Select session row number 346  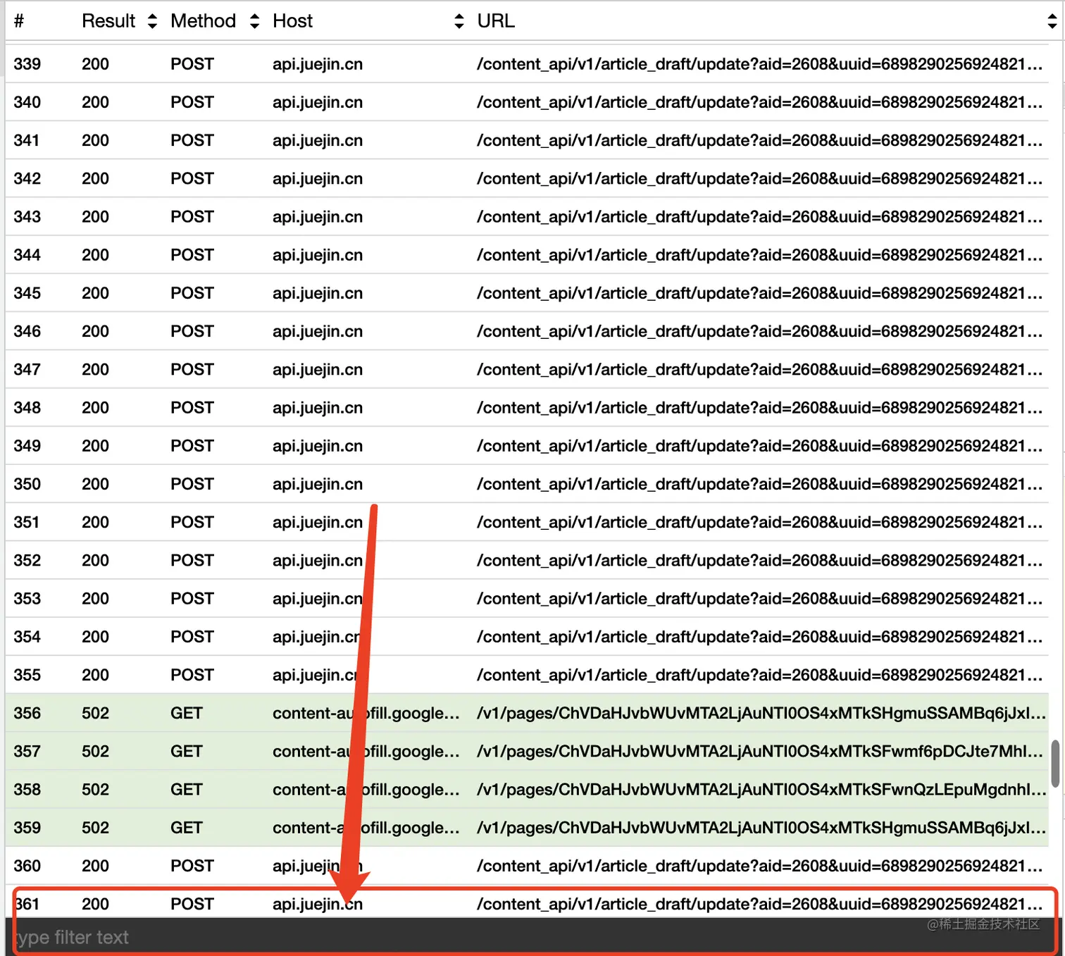(x=527, y=331)
